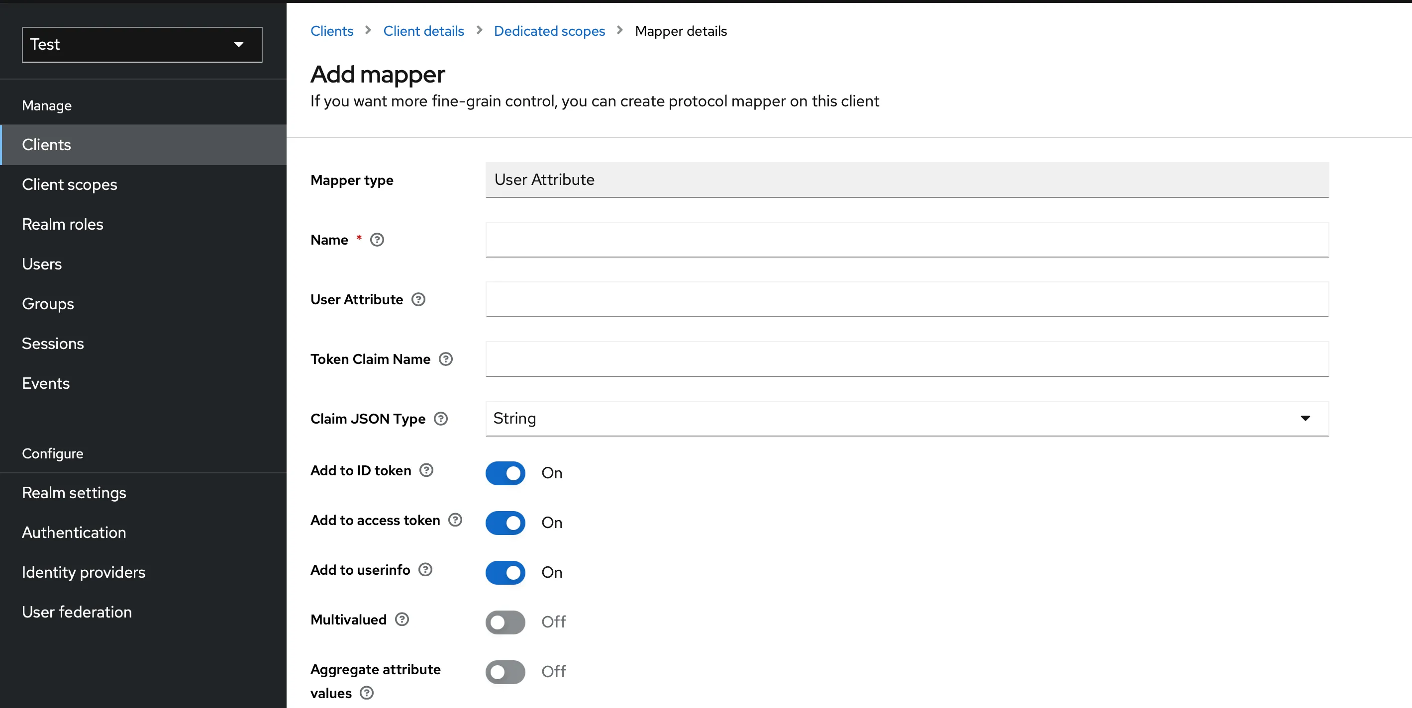Open Token Claim Name help tooltip icon
This screenshot has height=708, width=1412.
(x=446, y=359)
